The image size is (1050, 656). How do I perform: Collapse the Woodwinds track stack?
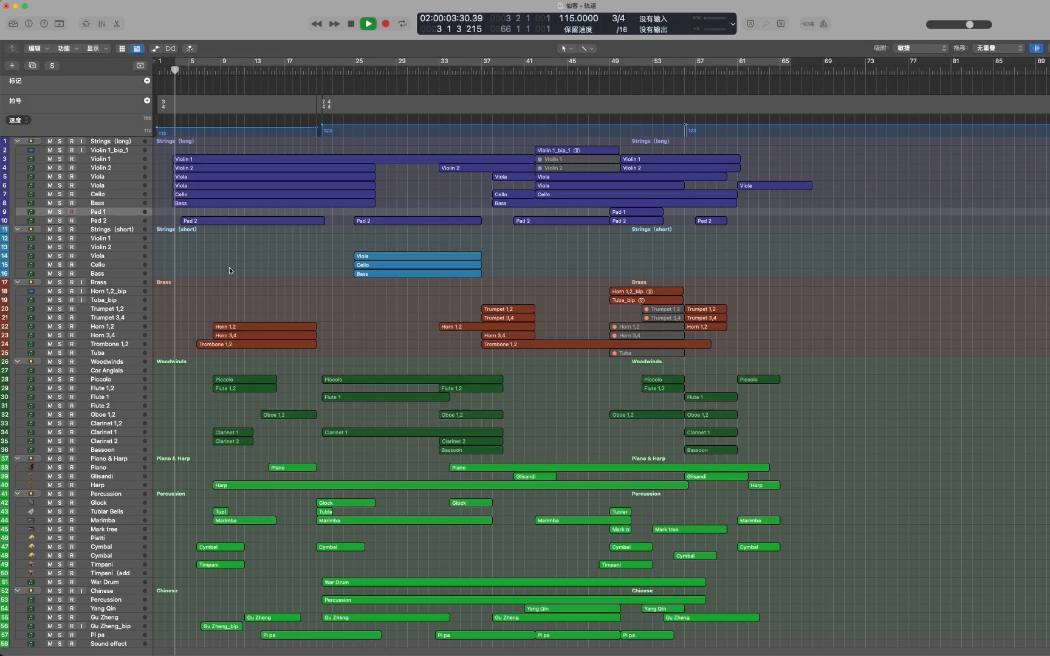(17, 361)
